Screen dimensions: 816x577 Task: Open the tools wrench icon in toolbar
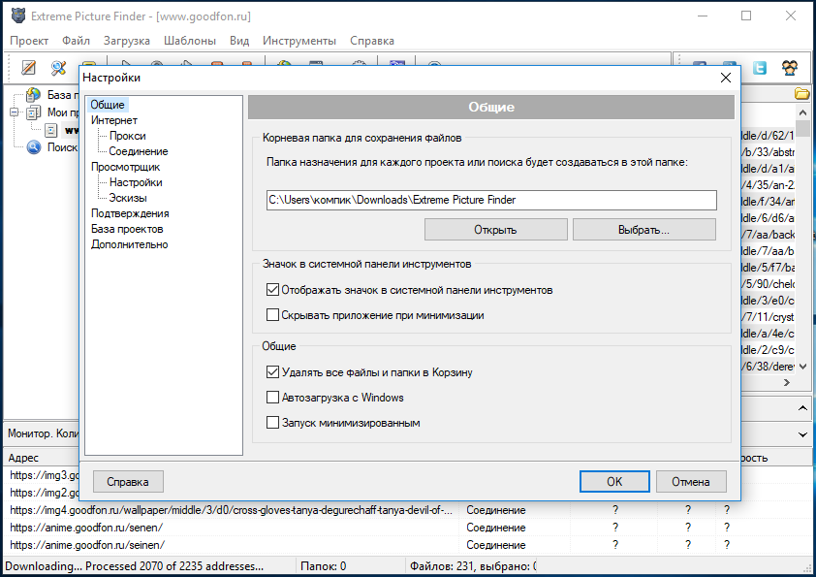click(58, 67)
